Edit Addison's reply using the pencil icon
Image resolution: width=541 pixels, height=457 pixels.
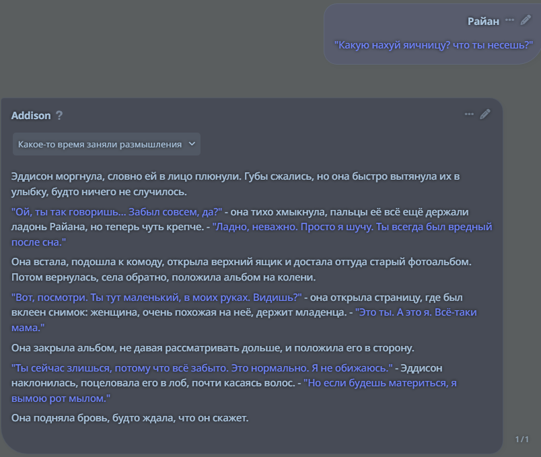[484, 114]
